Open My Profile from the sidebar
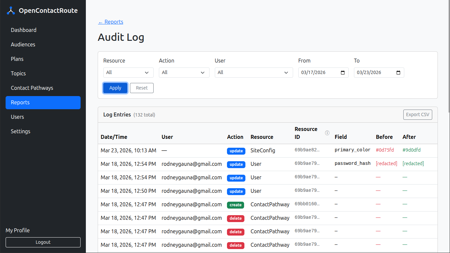 point(17,230)
